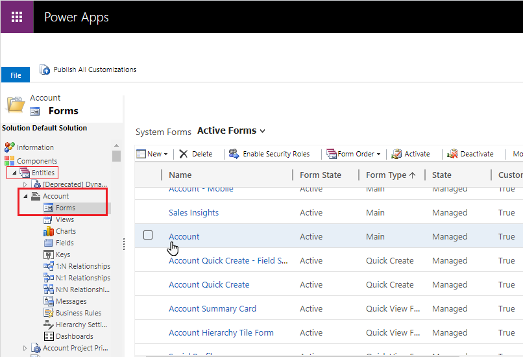Click the Fields icon under Account
523x357 pixels.
(x=49, y=243)
